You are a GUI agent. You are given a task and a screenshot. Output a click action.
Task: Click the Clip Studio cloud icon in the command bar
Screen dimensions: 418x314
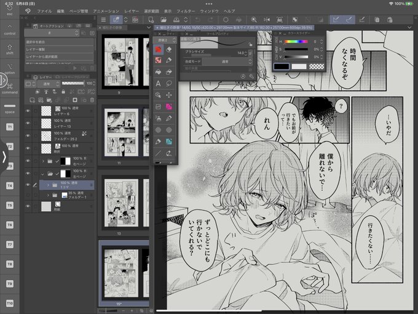point(135,20)
